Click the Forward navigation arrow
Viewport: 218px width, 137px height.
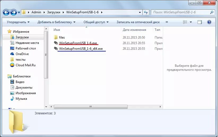click(14, 12)
